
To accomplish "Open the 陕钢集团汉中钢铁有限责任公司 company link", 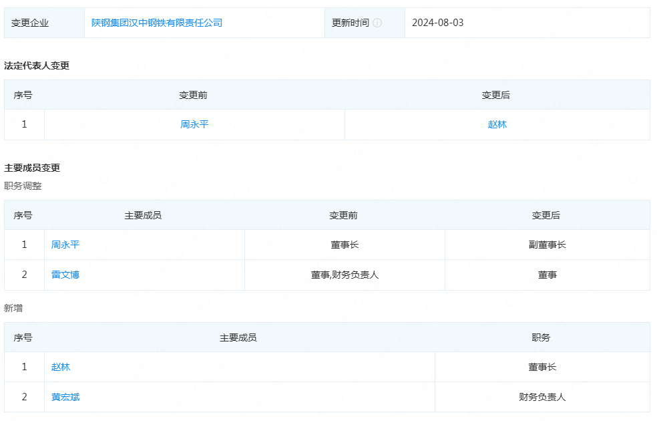I will pyautogui.click(x=157, y=23).
